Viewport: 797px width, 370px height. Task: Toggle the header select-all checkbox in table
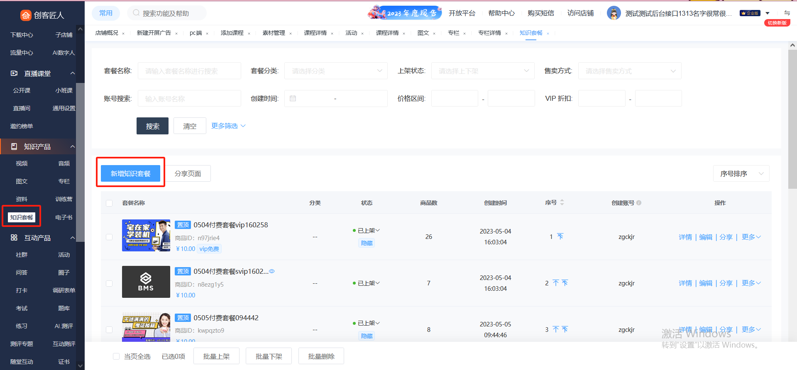pos(109,203)
